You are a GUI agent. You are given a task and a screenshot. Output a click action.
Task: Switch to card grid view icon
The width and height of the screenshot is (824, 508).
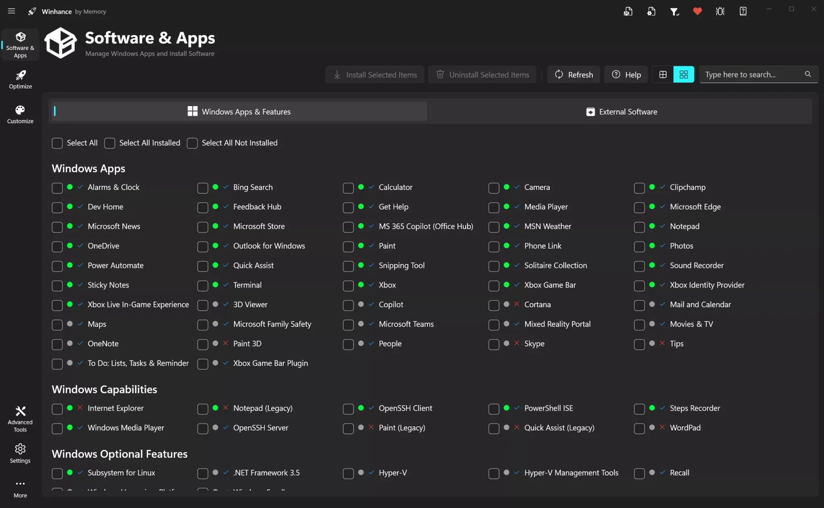pos(684,74)
